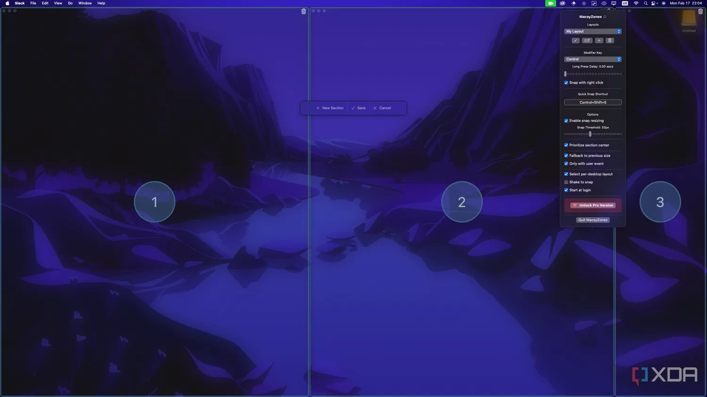This screenshot has height=397, width=707.
Task: Open MacsyZones info icon beside the title
Action: 605,17
